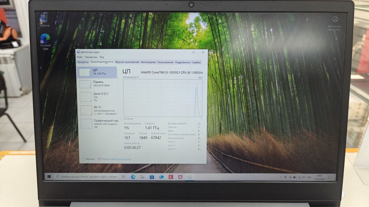The height and width of the screenshot is (207, 369).
Task: Open the network icon in tray
Action: 299,177
